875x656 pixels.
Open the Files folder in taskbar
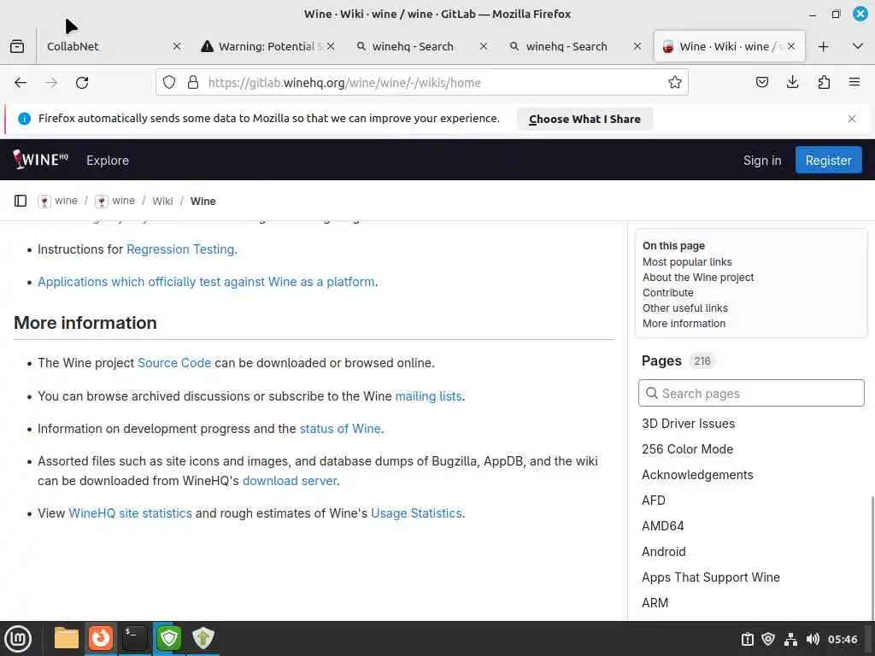click(x=67, y=638)
